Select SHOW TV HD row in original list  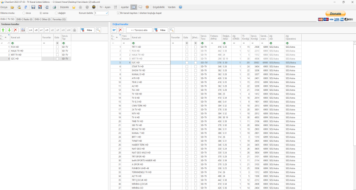coord(206,70)
